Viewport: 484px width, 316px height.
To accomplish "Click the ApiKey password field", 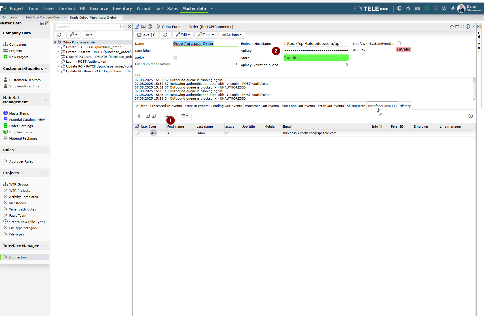I will (316, 50).
